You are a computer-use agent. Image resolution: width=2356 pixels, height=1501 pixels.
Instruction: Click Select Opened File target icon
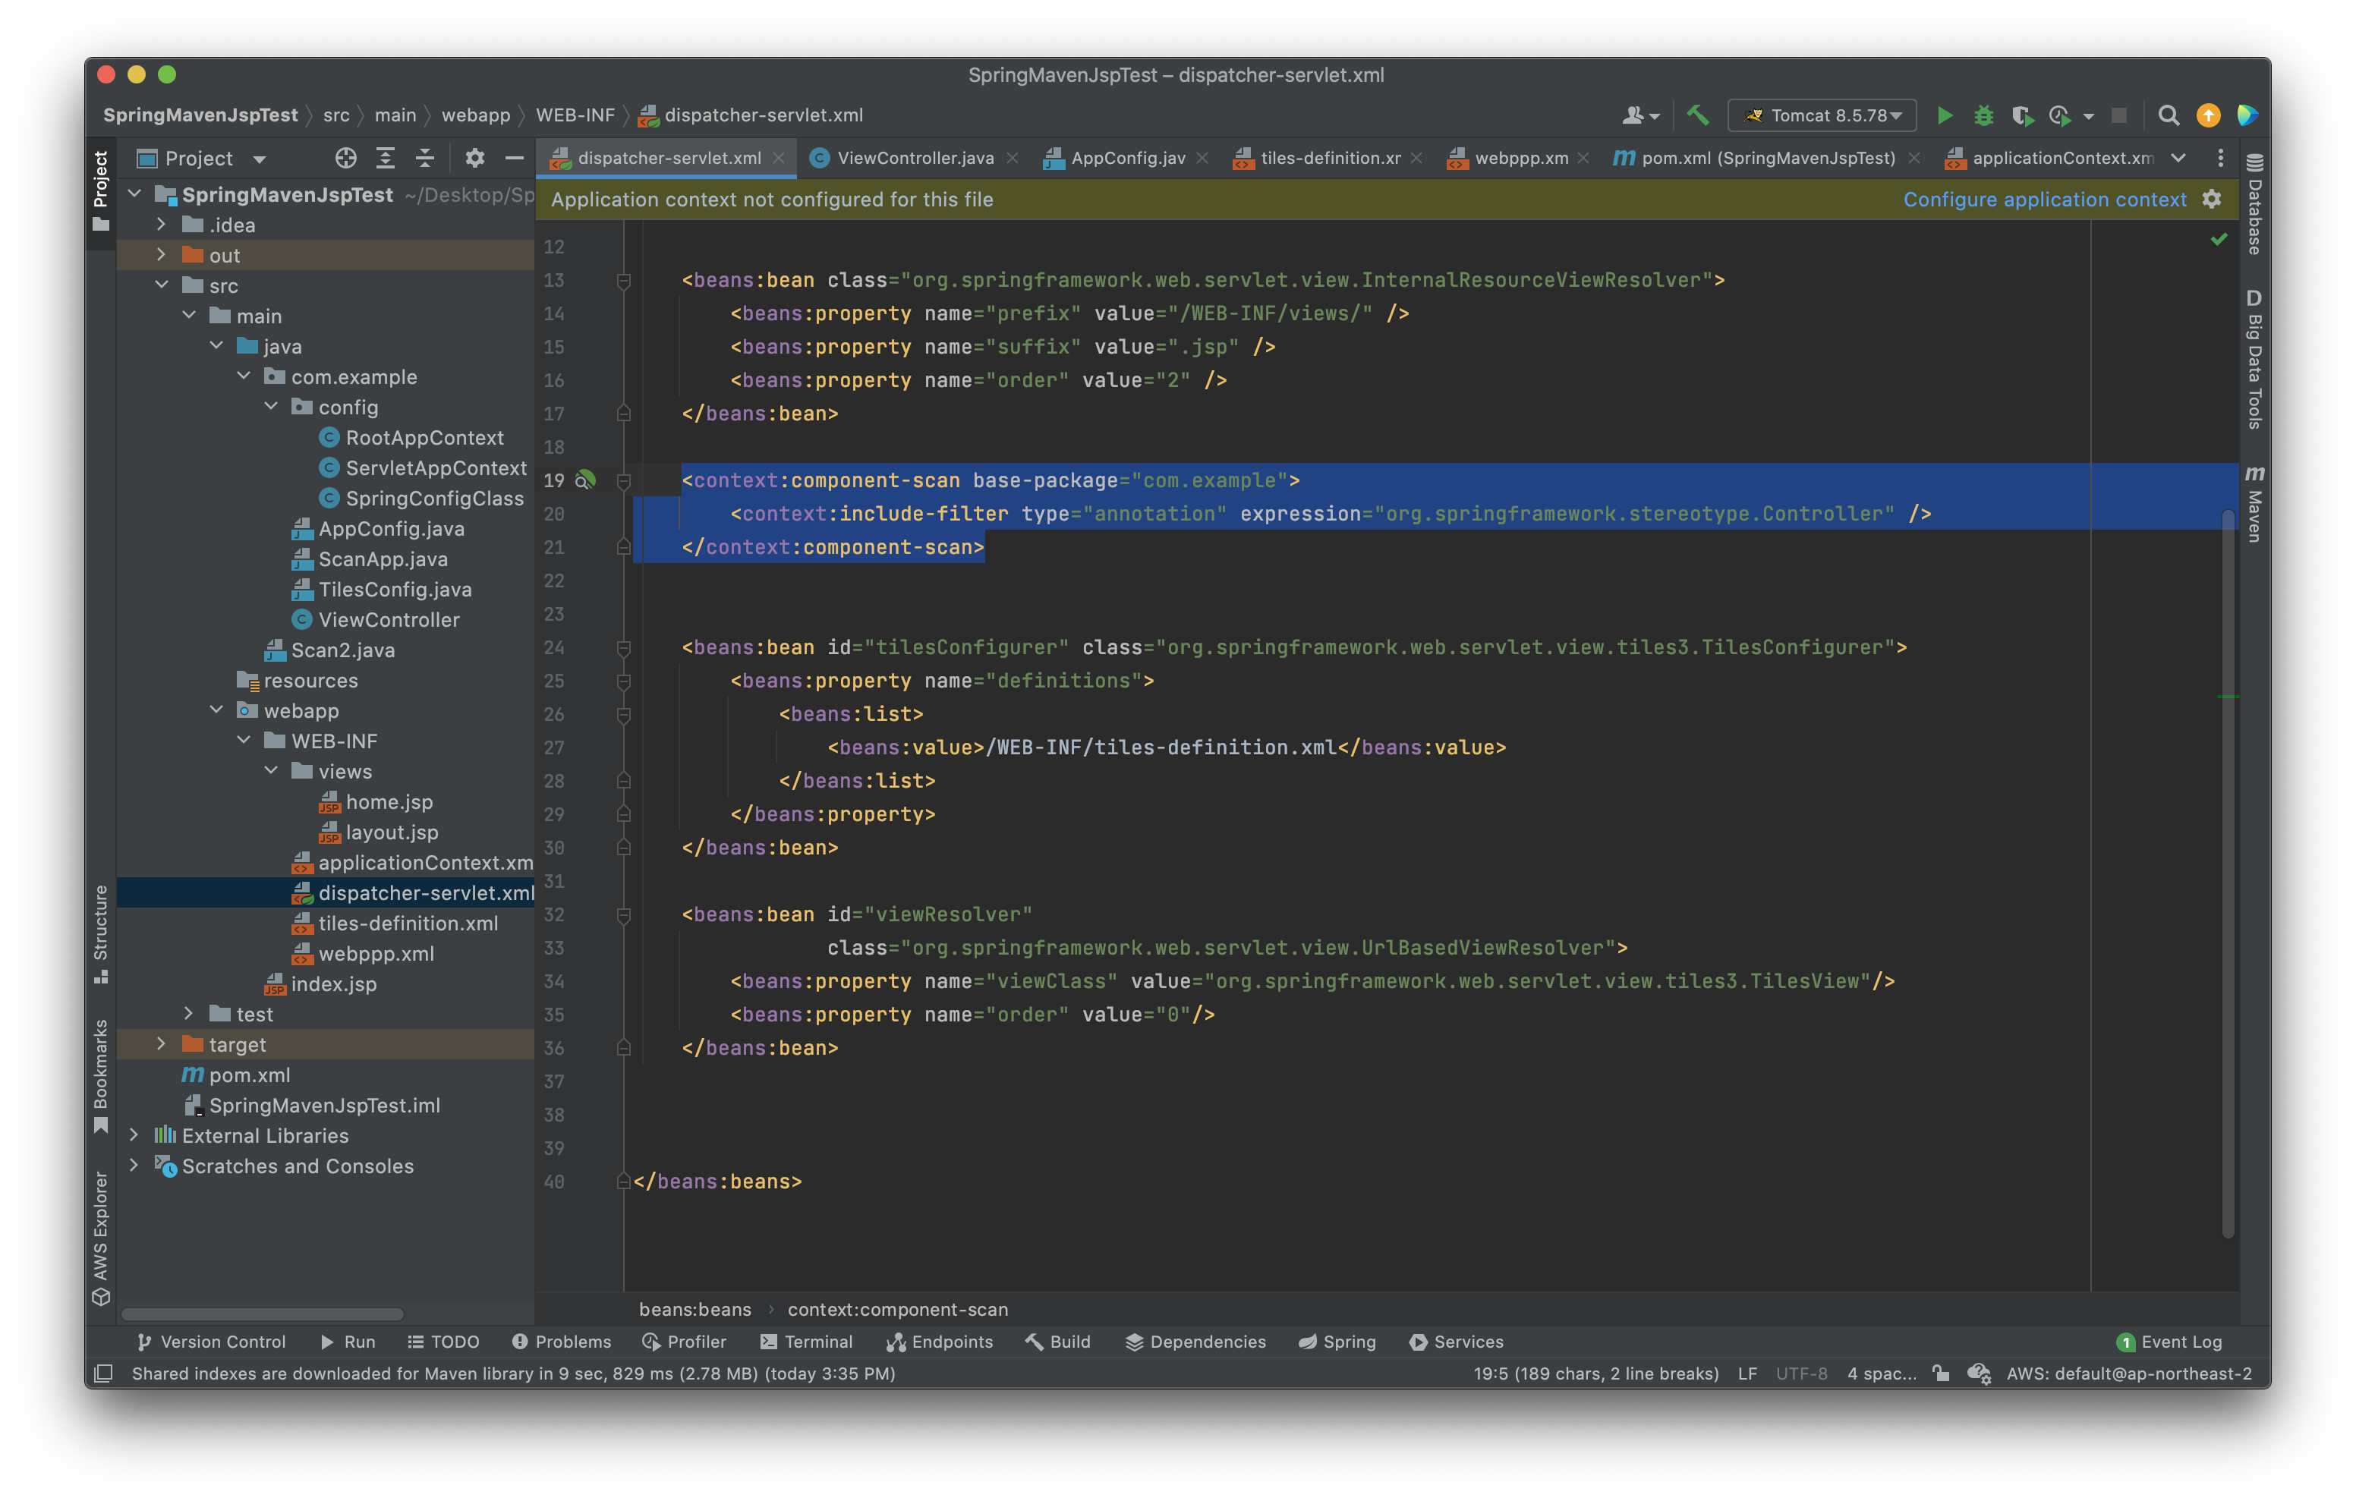coord(345,159)
